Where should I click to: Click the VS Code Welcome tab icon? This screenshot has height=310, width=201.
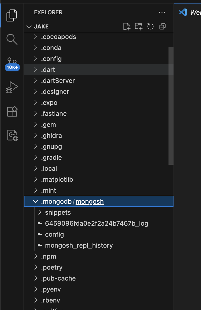183,12
